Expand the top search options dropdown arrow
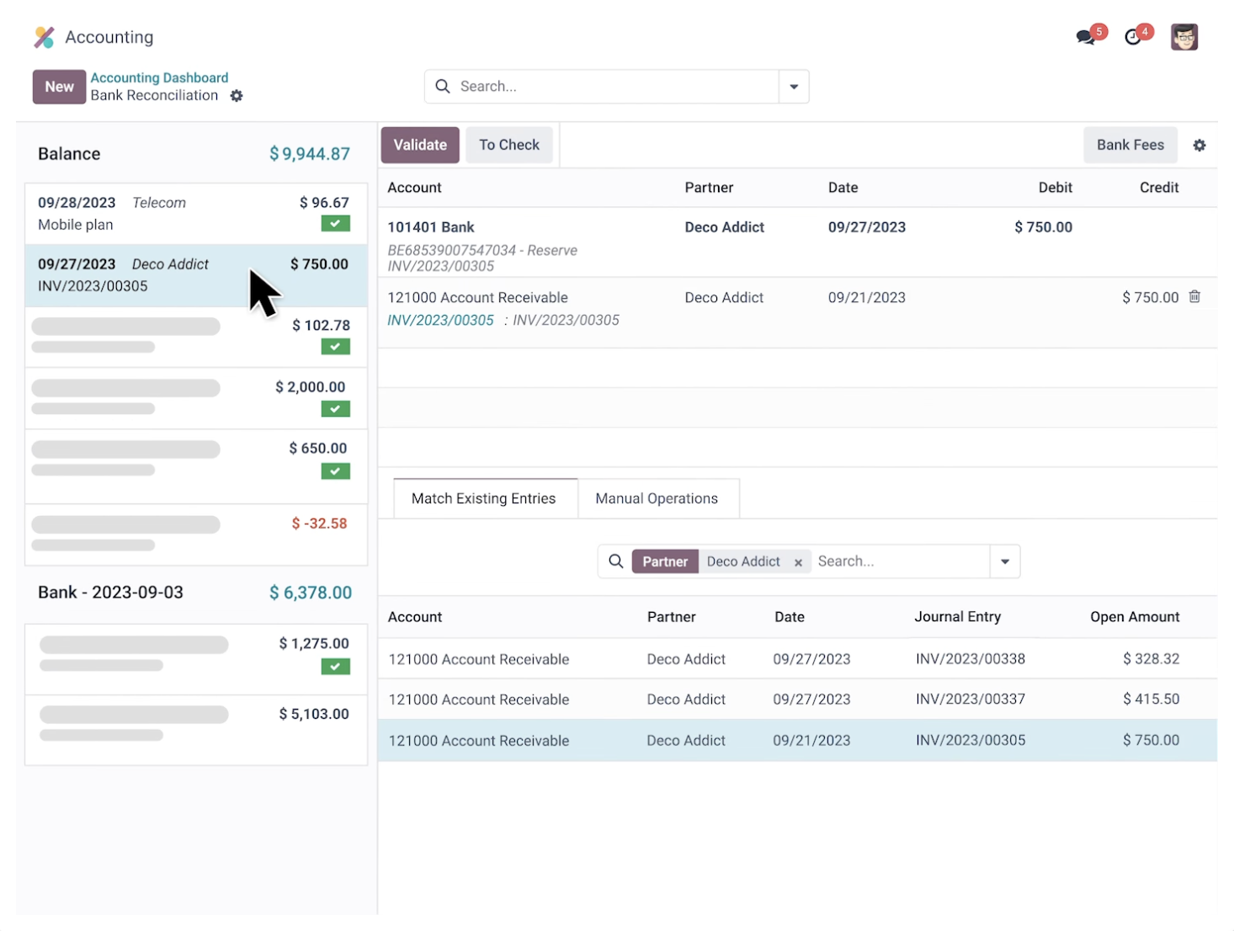 (x=794, y=87)
